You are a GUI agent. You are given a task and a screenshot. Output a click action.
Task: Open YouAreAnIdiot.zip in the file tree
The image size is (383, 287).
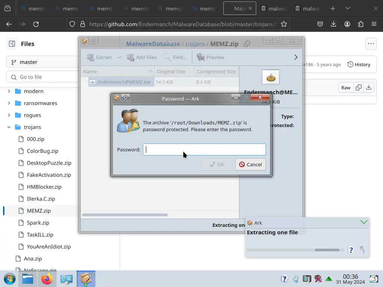49,247
